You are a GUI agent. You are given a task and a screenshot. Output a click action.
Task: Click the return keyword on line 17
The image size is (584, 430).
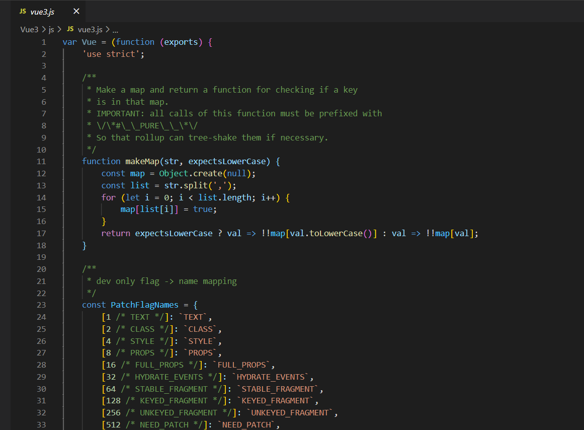pyautogui.click(x=116, y=234)
